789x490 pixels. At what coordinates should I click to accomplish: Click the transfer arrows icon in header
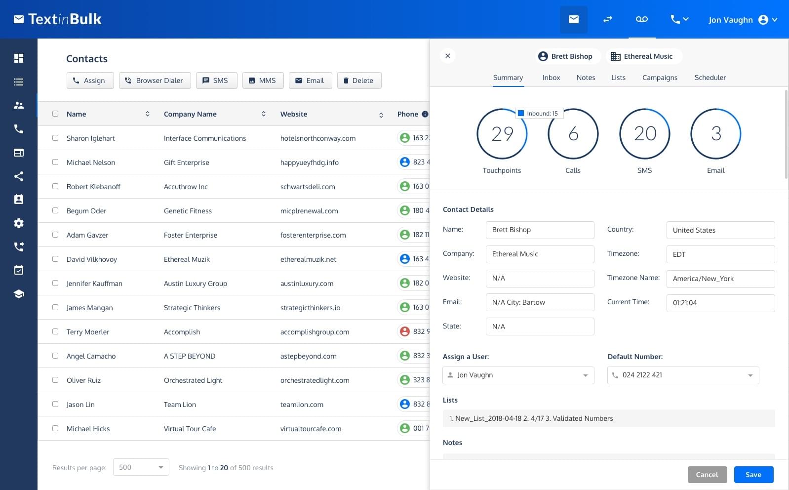(607, 19)
